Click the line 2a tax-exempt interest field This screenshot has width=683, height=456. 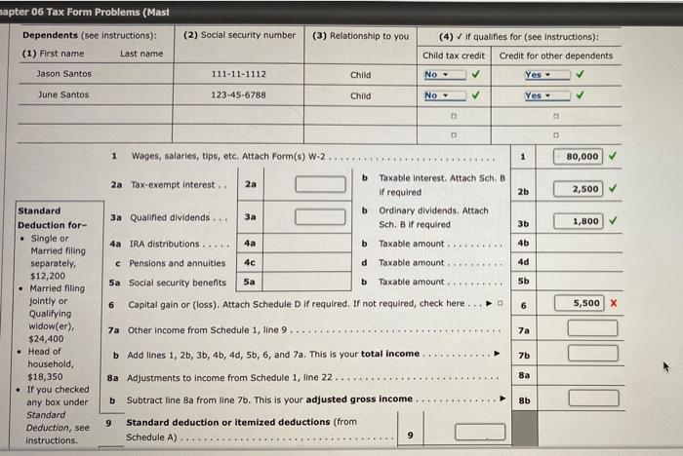tap(320, 184)
